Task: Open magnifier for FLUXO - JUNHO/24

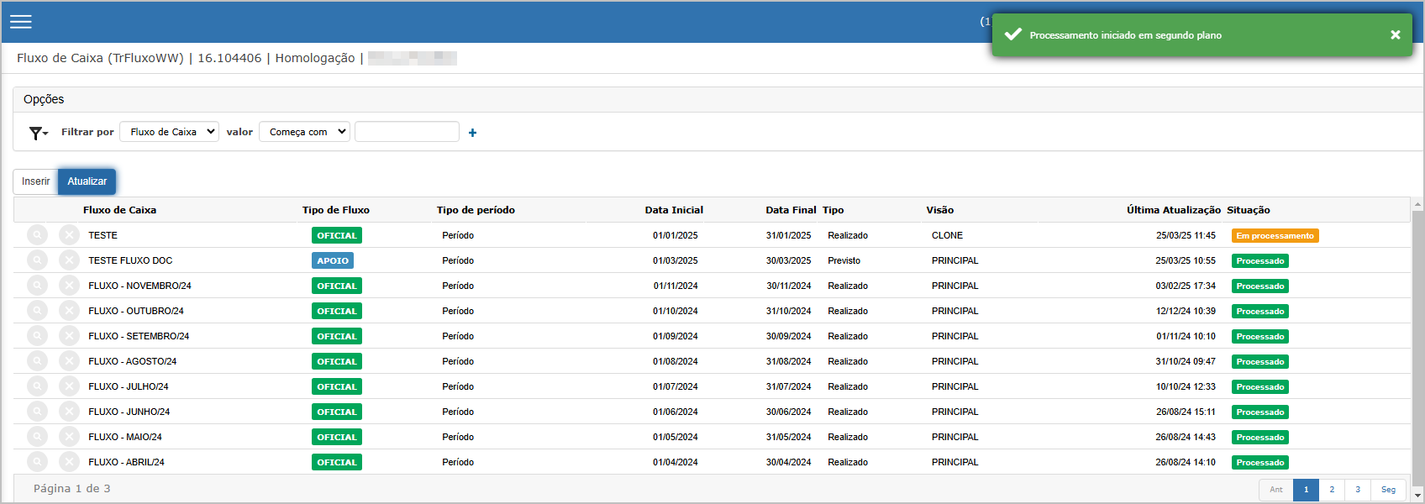Action: tap(37, 412)
